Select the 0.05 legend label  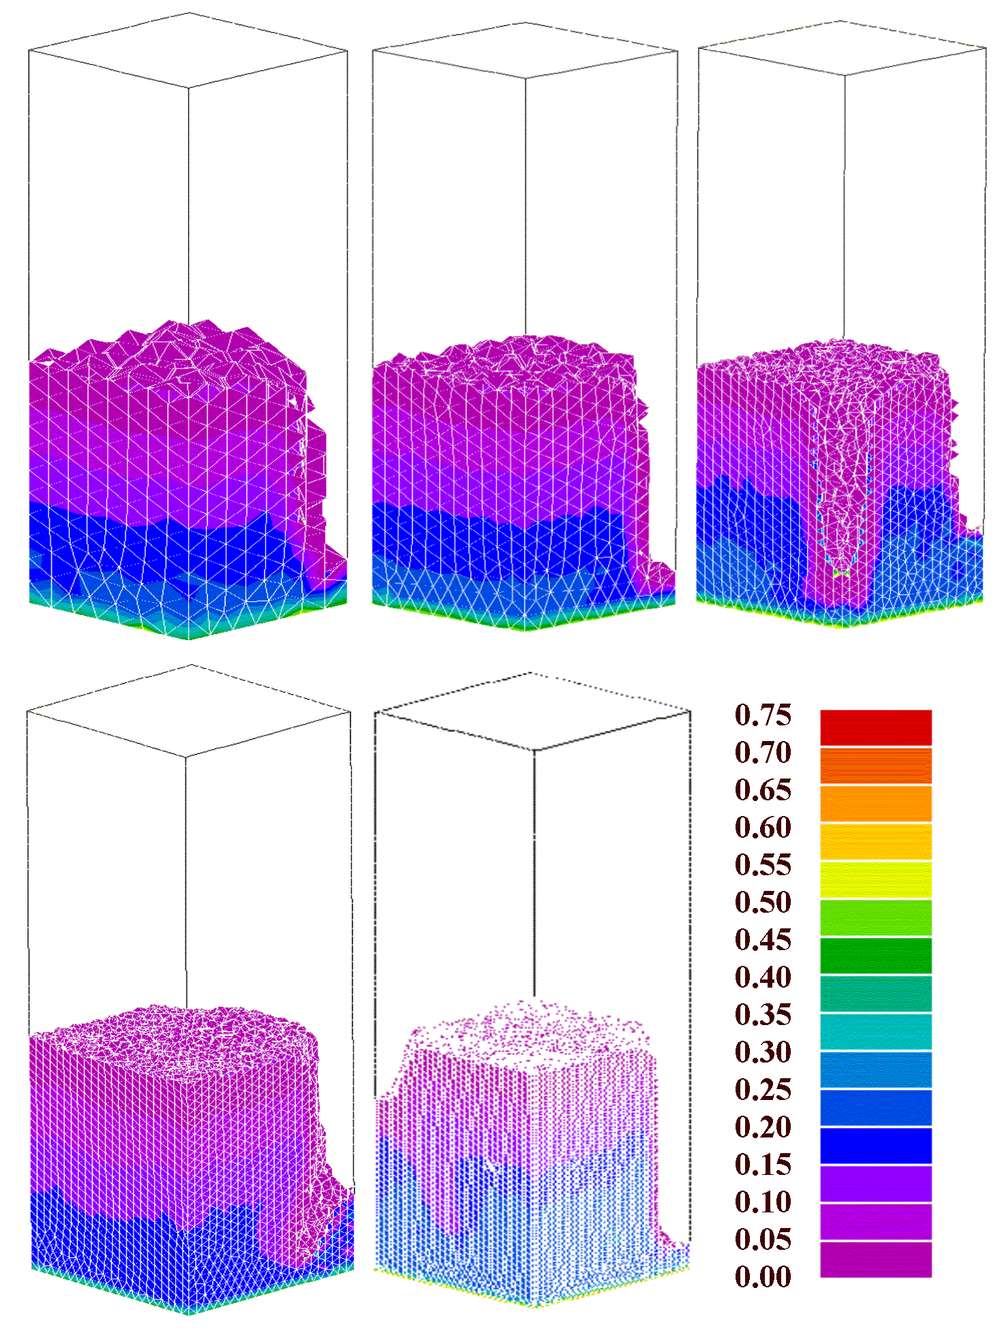(763, 1240)
